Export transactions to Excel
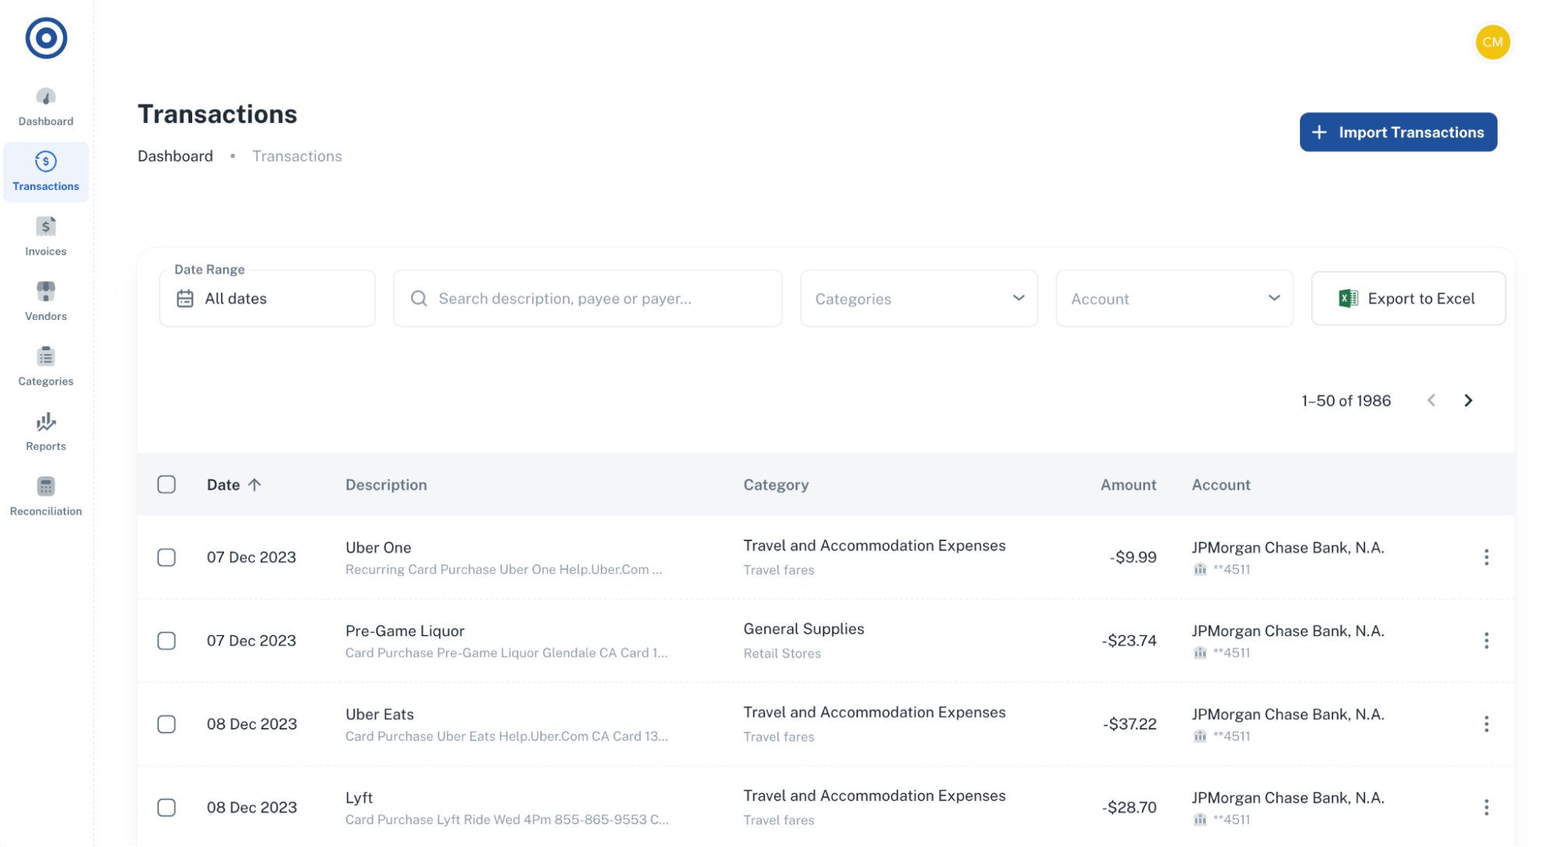This screenshot has width=1556, height=847. coord(1407,298)
